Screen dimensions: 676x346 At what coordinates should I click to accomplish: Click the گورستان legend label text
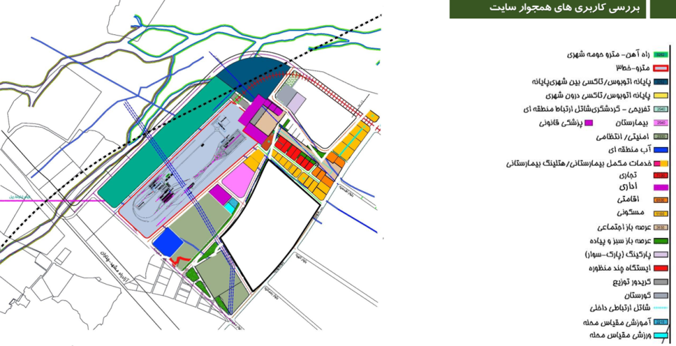point(634,295)
